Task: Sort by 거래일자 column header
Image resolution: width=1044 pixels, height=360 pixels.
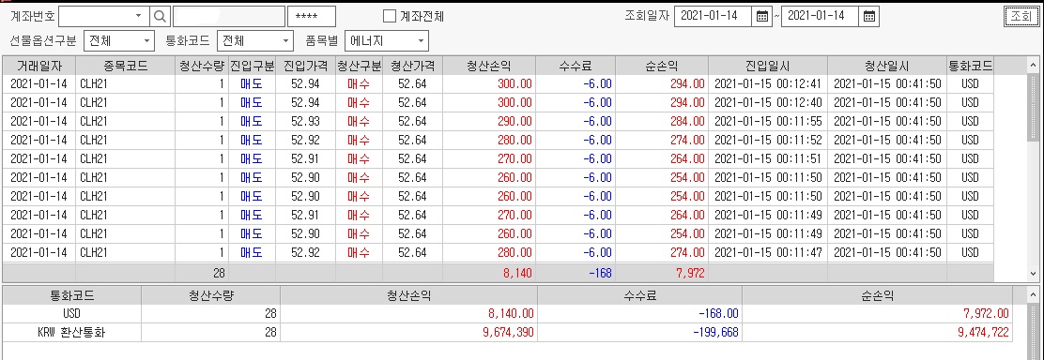Action: click(38, 66)
